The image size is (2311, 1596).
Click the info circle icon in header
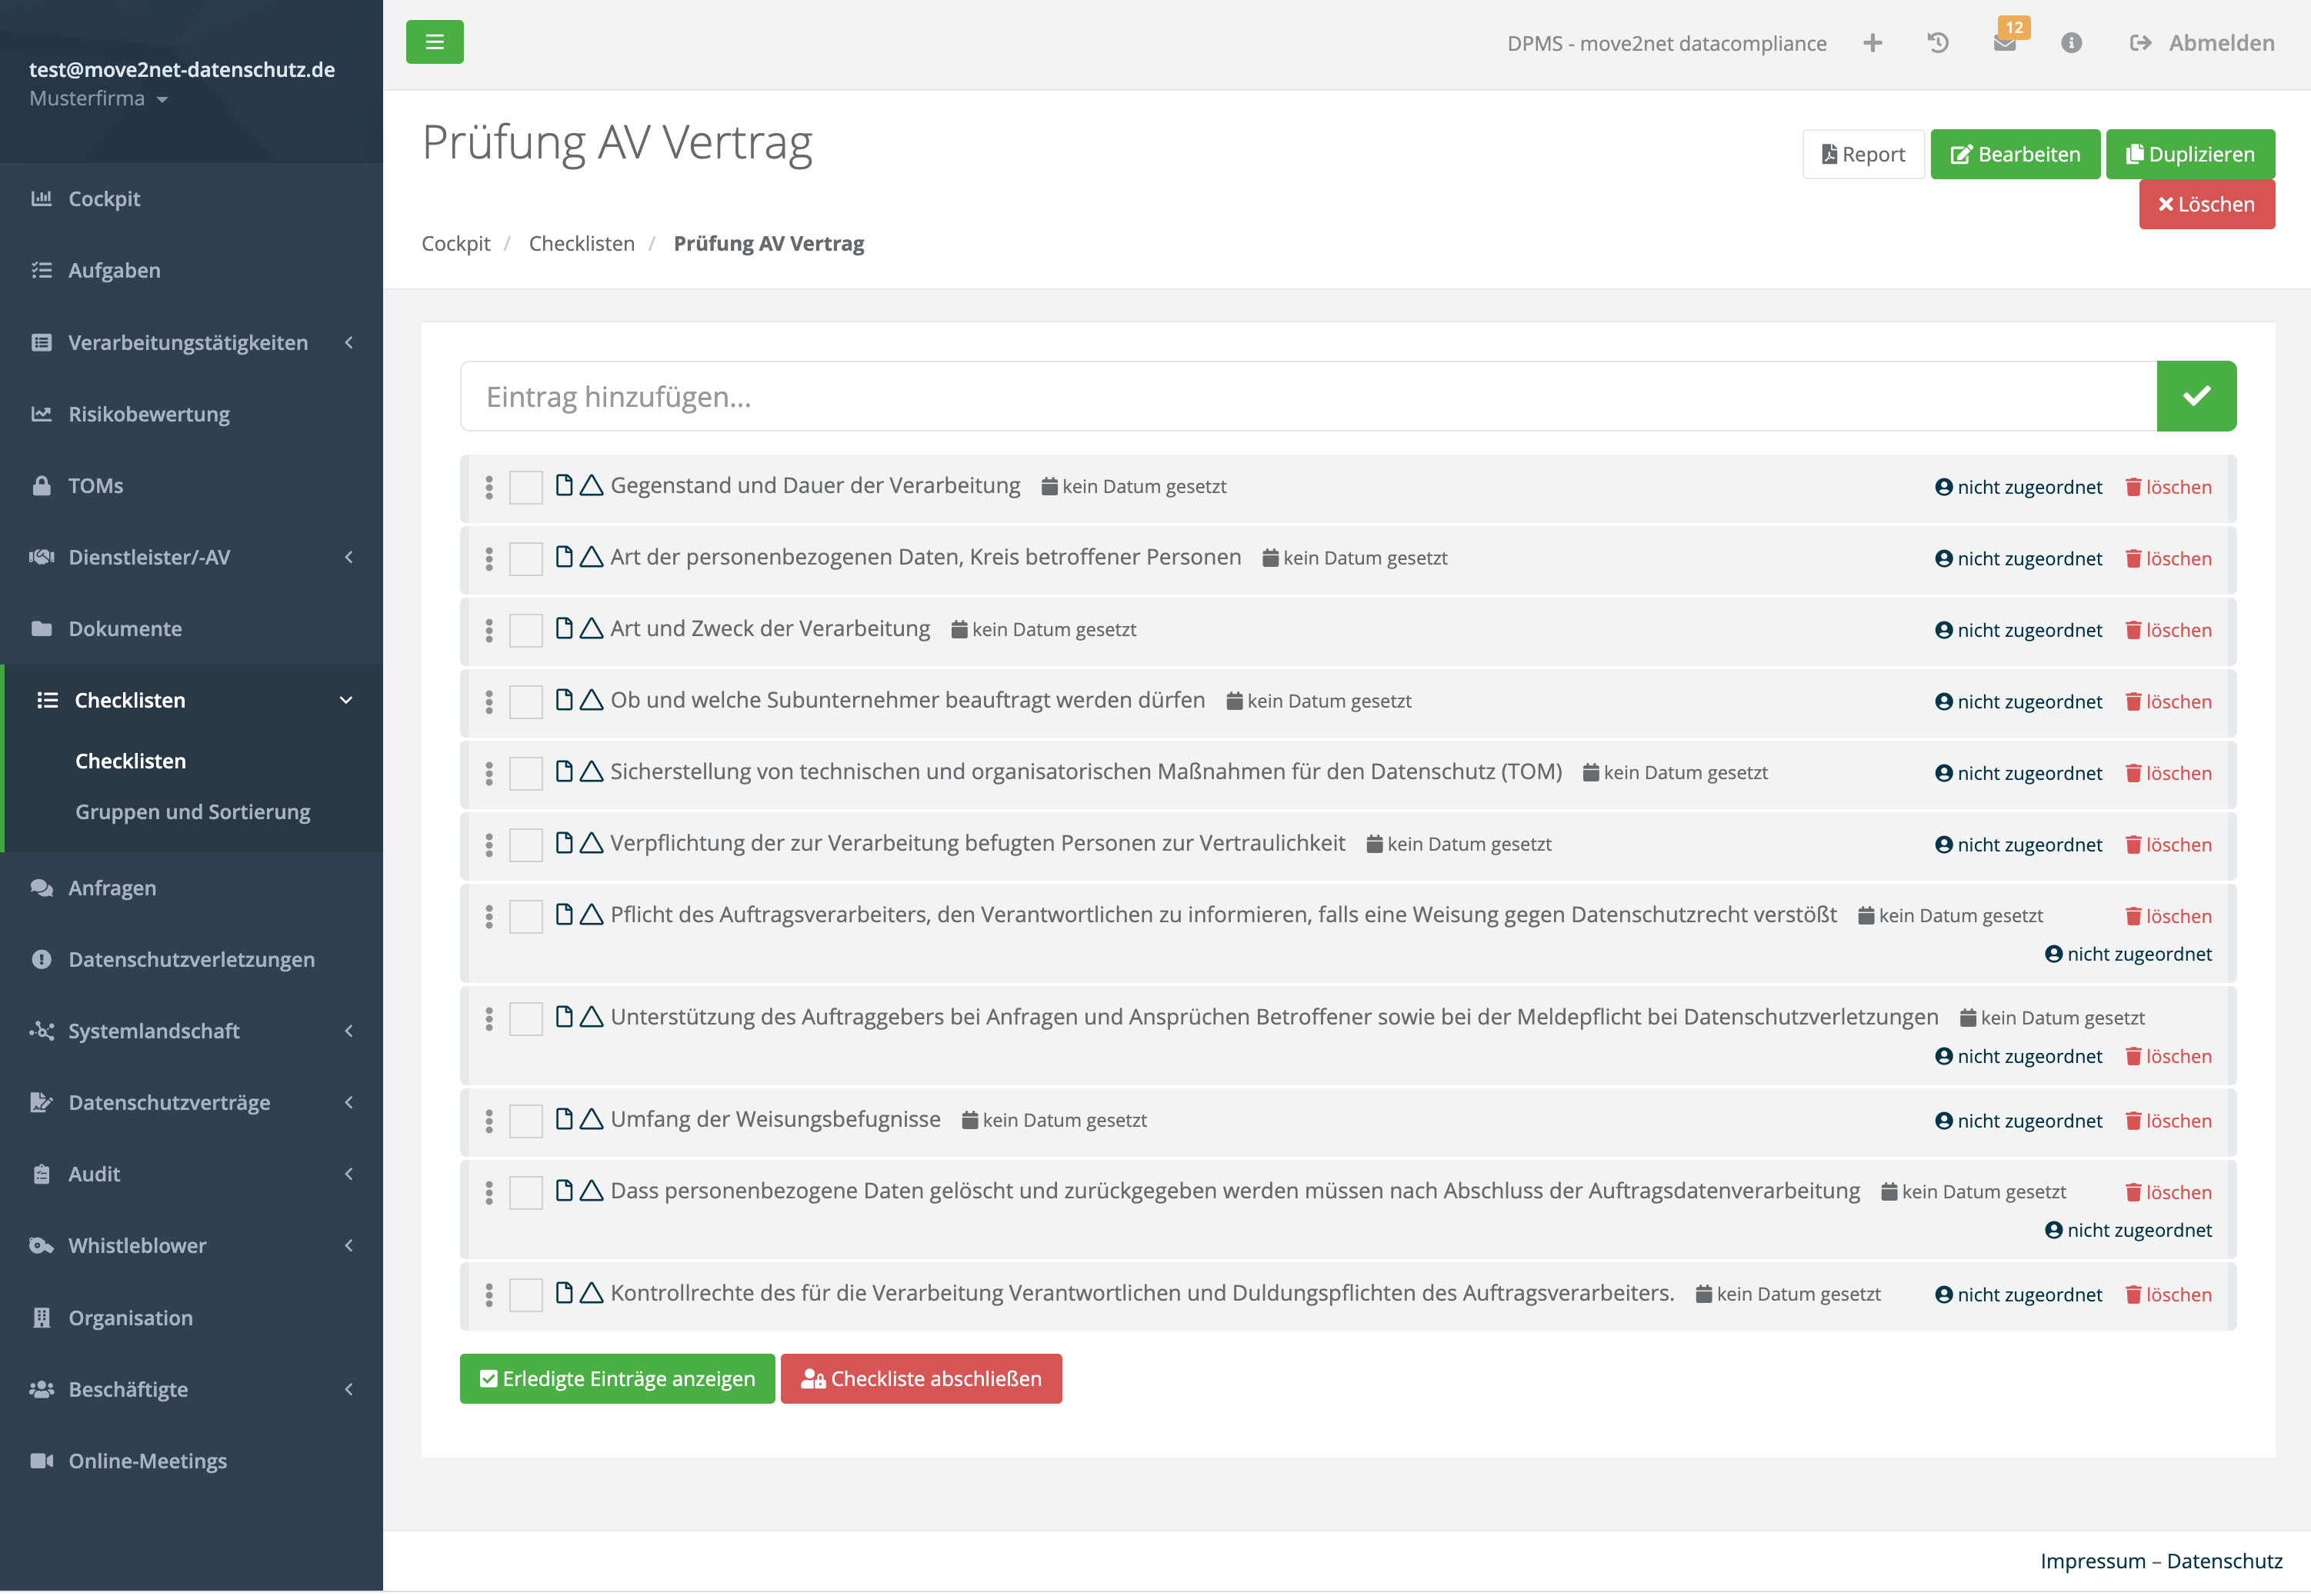coord(2071,43)
